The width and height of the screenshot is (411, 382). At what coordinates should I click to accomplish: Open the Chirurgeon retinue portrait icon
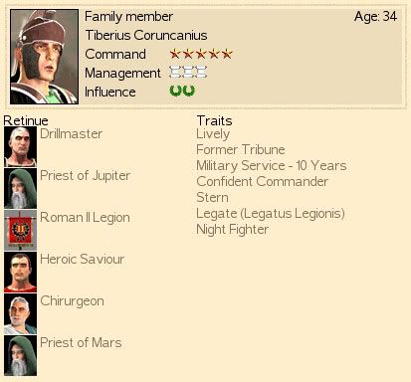20,313
